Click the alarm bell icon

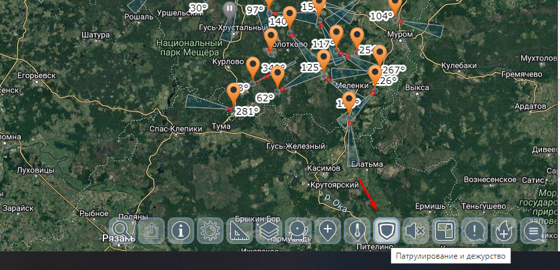point(298,231)
